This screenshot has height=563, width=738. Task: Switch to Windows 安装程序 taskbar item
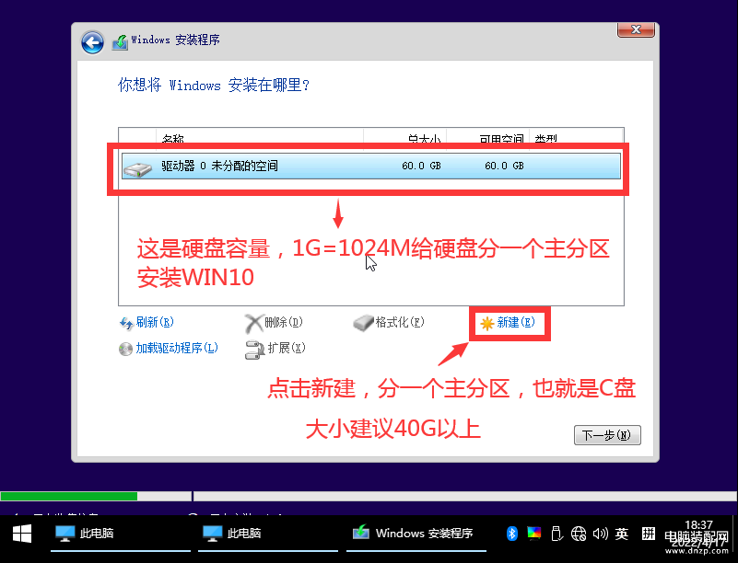416,534
